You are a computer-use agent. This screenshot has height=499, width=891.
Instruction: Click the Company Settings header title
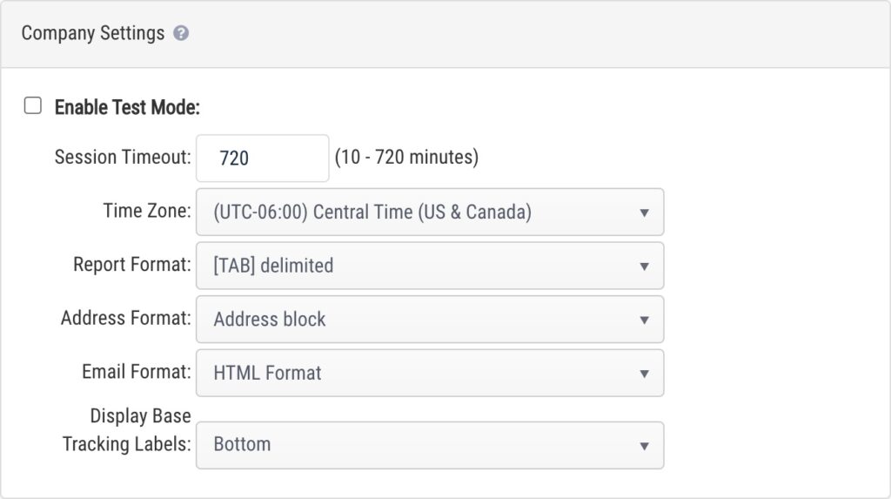93,33
